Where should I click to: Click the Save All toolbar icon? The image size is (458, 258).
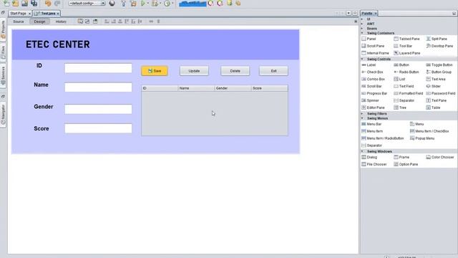click(34, 3)
